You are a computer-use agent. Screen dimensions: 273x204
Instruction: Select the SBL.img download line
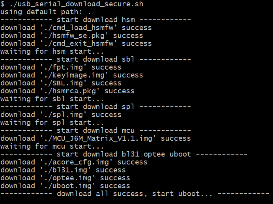61,83
